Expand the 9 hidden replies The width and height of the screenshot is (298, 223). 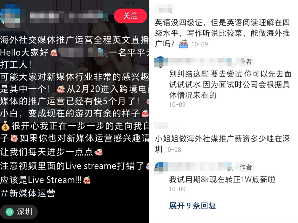193,206
